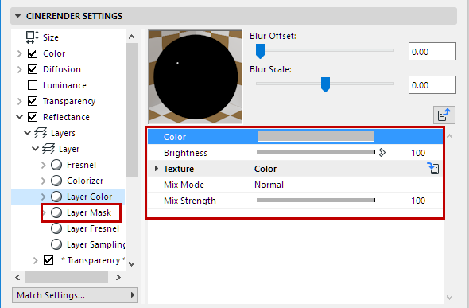The width and height of the screenshot is (469, 308).
Task: Click the Brightness value 100
Action: pos(418,153)
